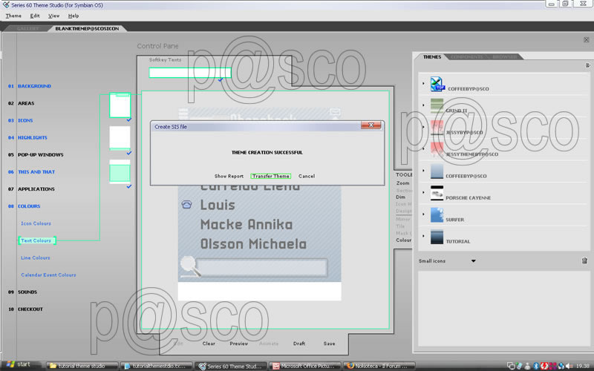Open Icon Colours under Colours
This screenshot has height=371, width=594.
point(36,223)
